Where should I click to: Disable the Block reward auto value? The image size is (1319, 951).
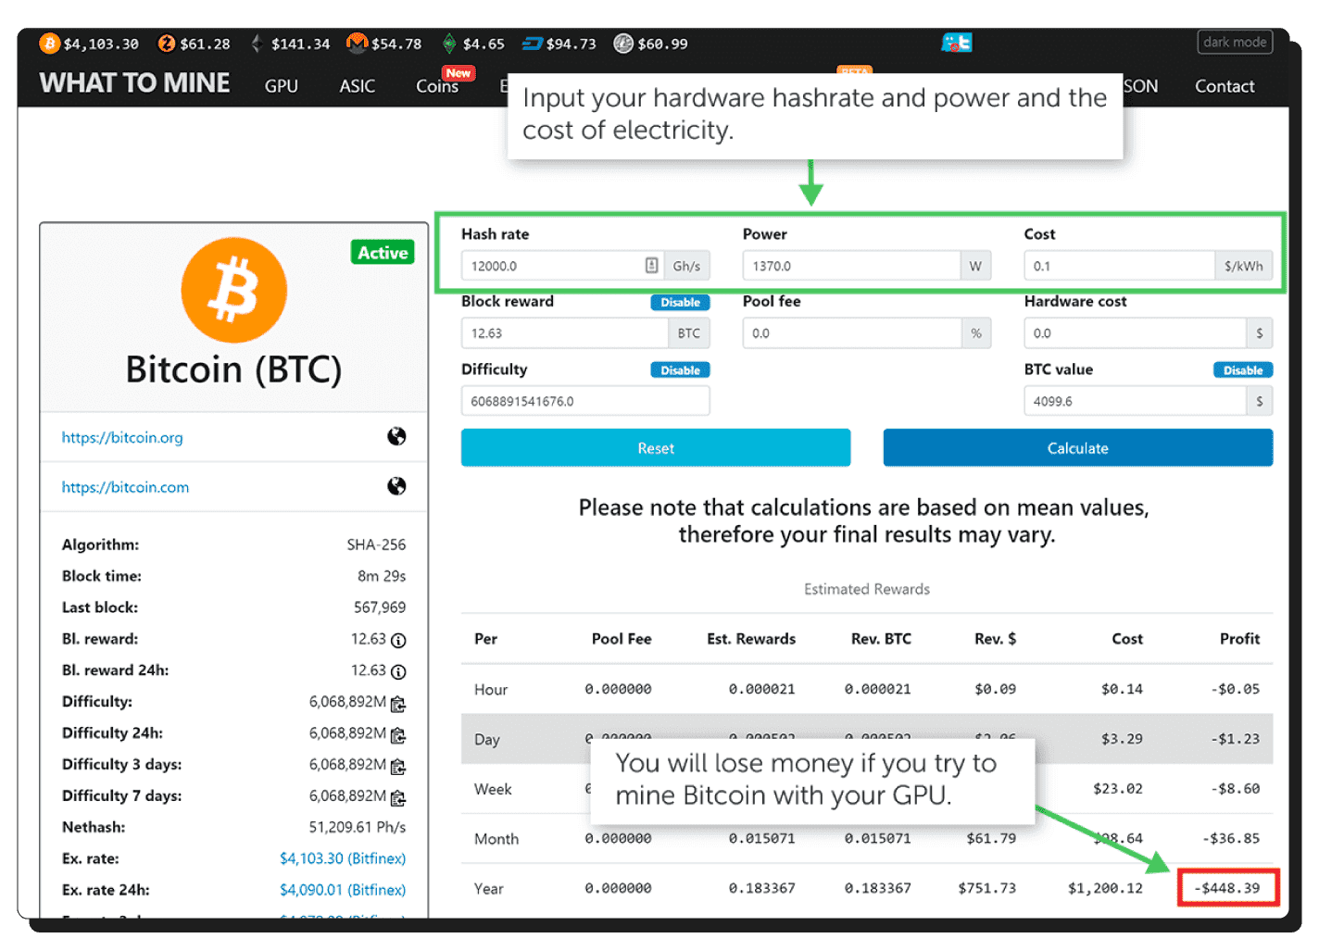point(681,302)
